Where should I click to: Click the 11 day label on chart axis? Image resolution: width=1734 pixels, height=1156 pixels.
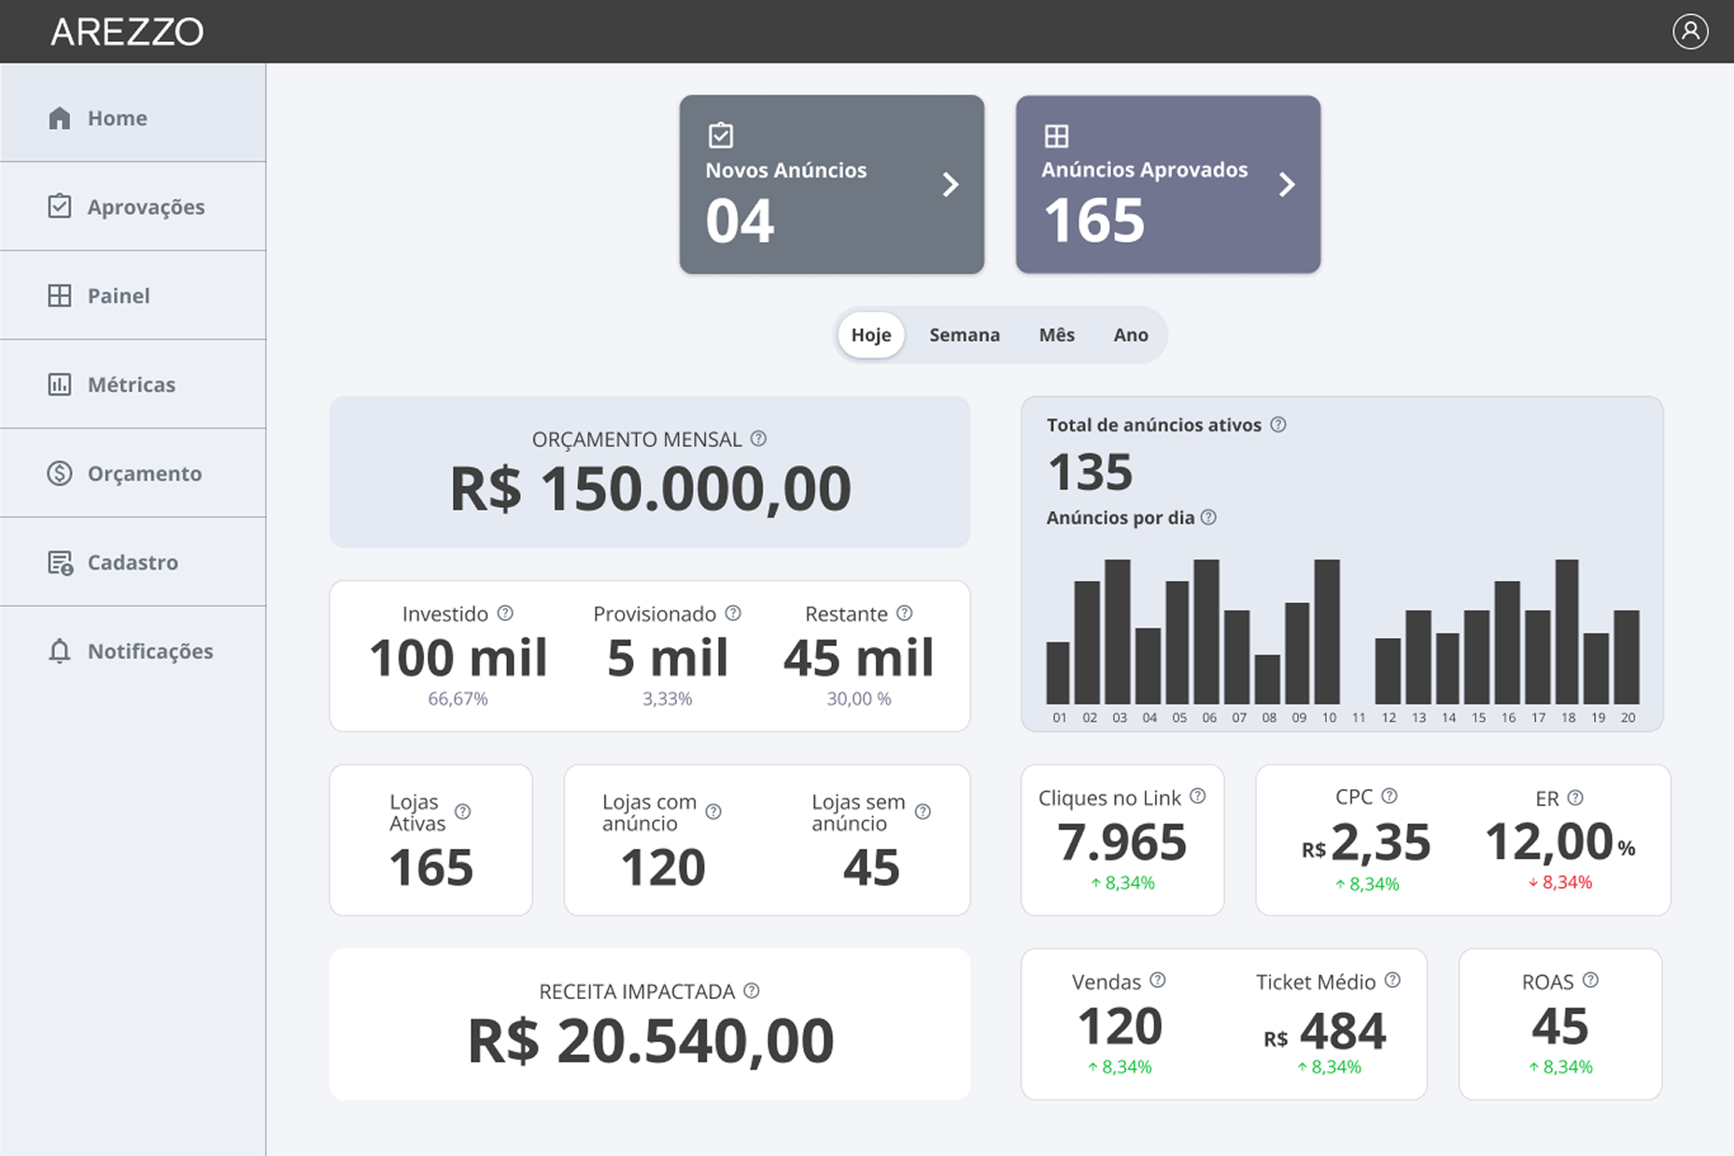coord(1359,717)
